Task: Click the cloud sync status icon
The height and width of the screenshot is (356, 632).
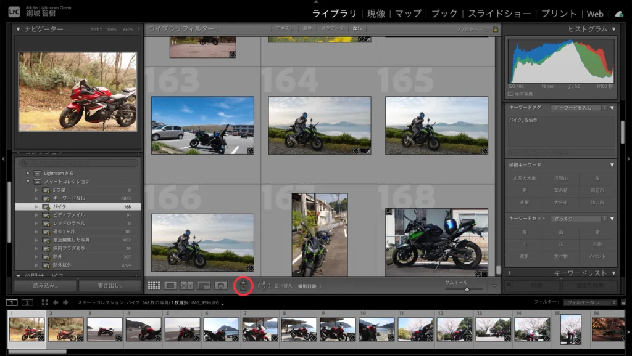Action: [x=619, y=14]
